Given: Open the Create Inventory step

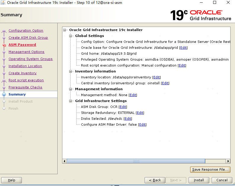Looking at the screenshot, I should pyautogui.click(x=22, y=73).
